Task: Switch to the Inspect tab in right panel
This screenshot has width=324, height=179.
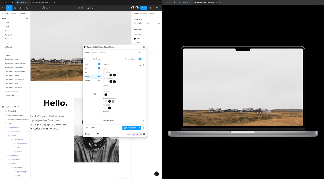Action: tap(151, 13)
